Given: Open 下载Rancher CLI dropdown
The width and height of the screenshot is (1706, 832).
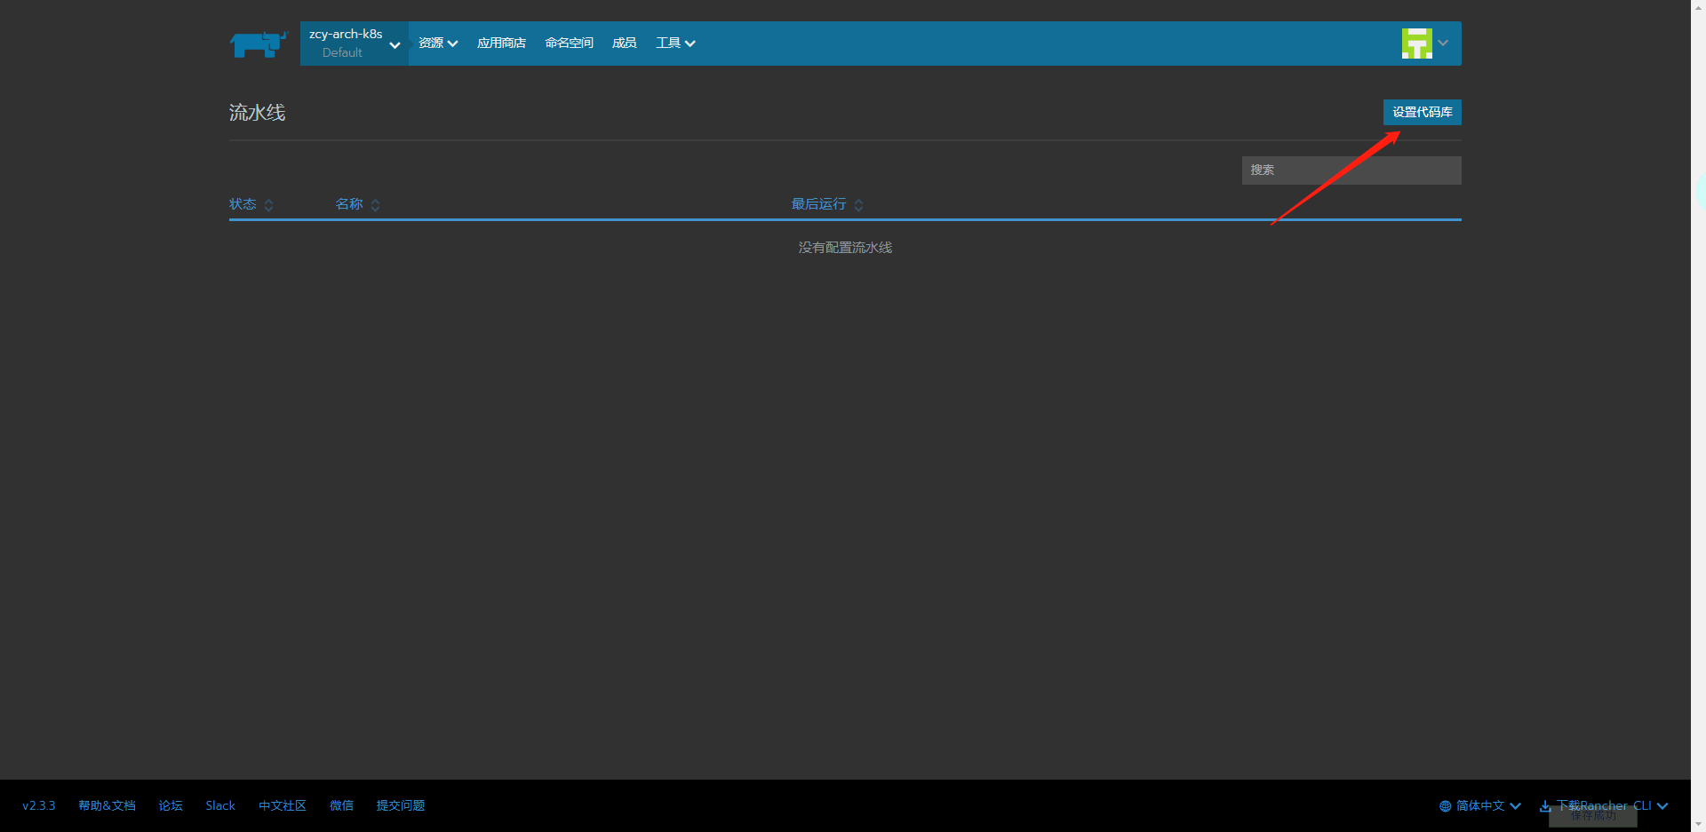Looking at the screenshot, I should click(x=1604, y=806).
